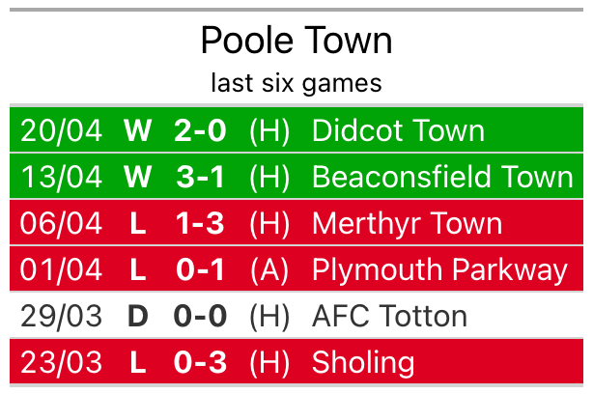Select the 1-3 score against Merthyr Town
This screenshot has width=593, height=394.
[x=200, y=224]
